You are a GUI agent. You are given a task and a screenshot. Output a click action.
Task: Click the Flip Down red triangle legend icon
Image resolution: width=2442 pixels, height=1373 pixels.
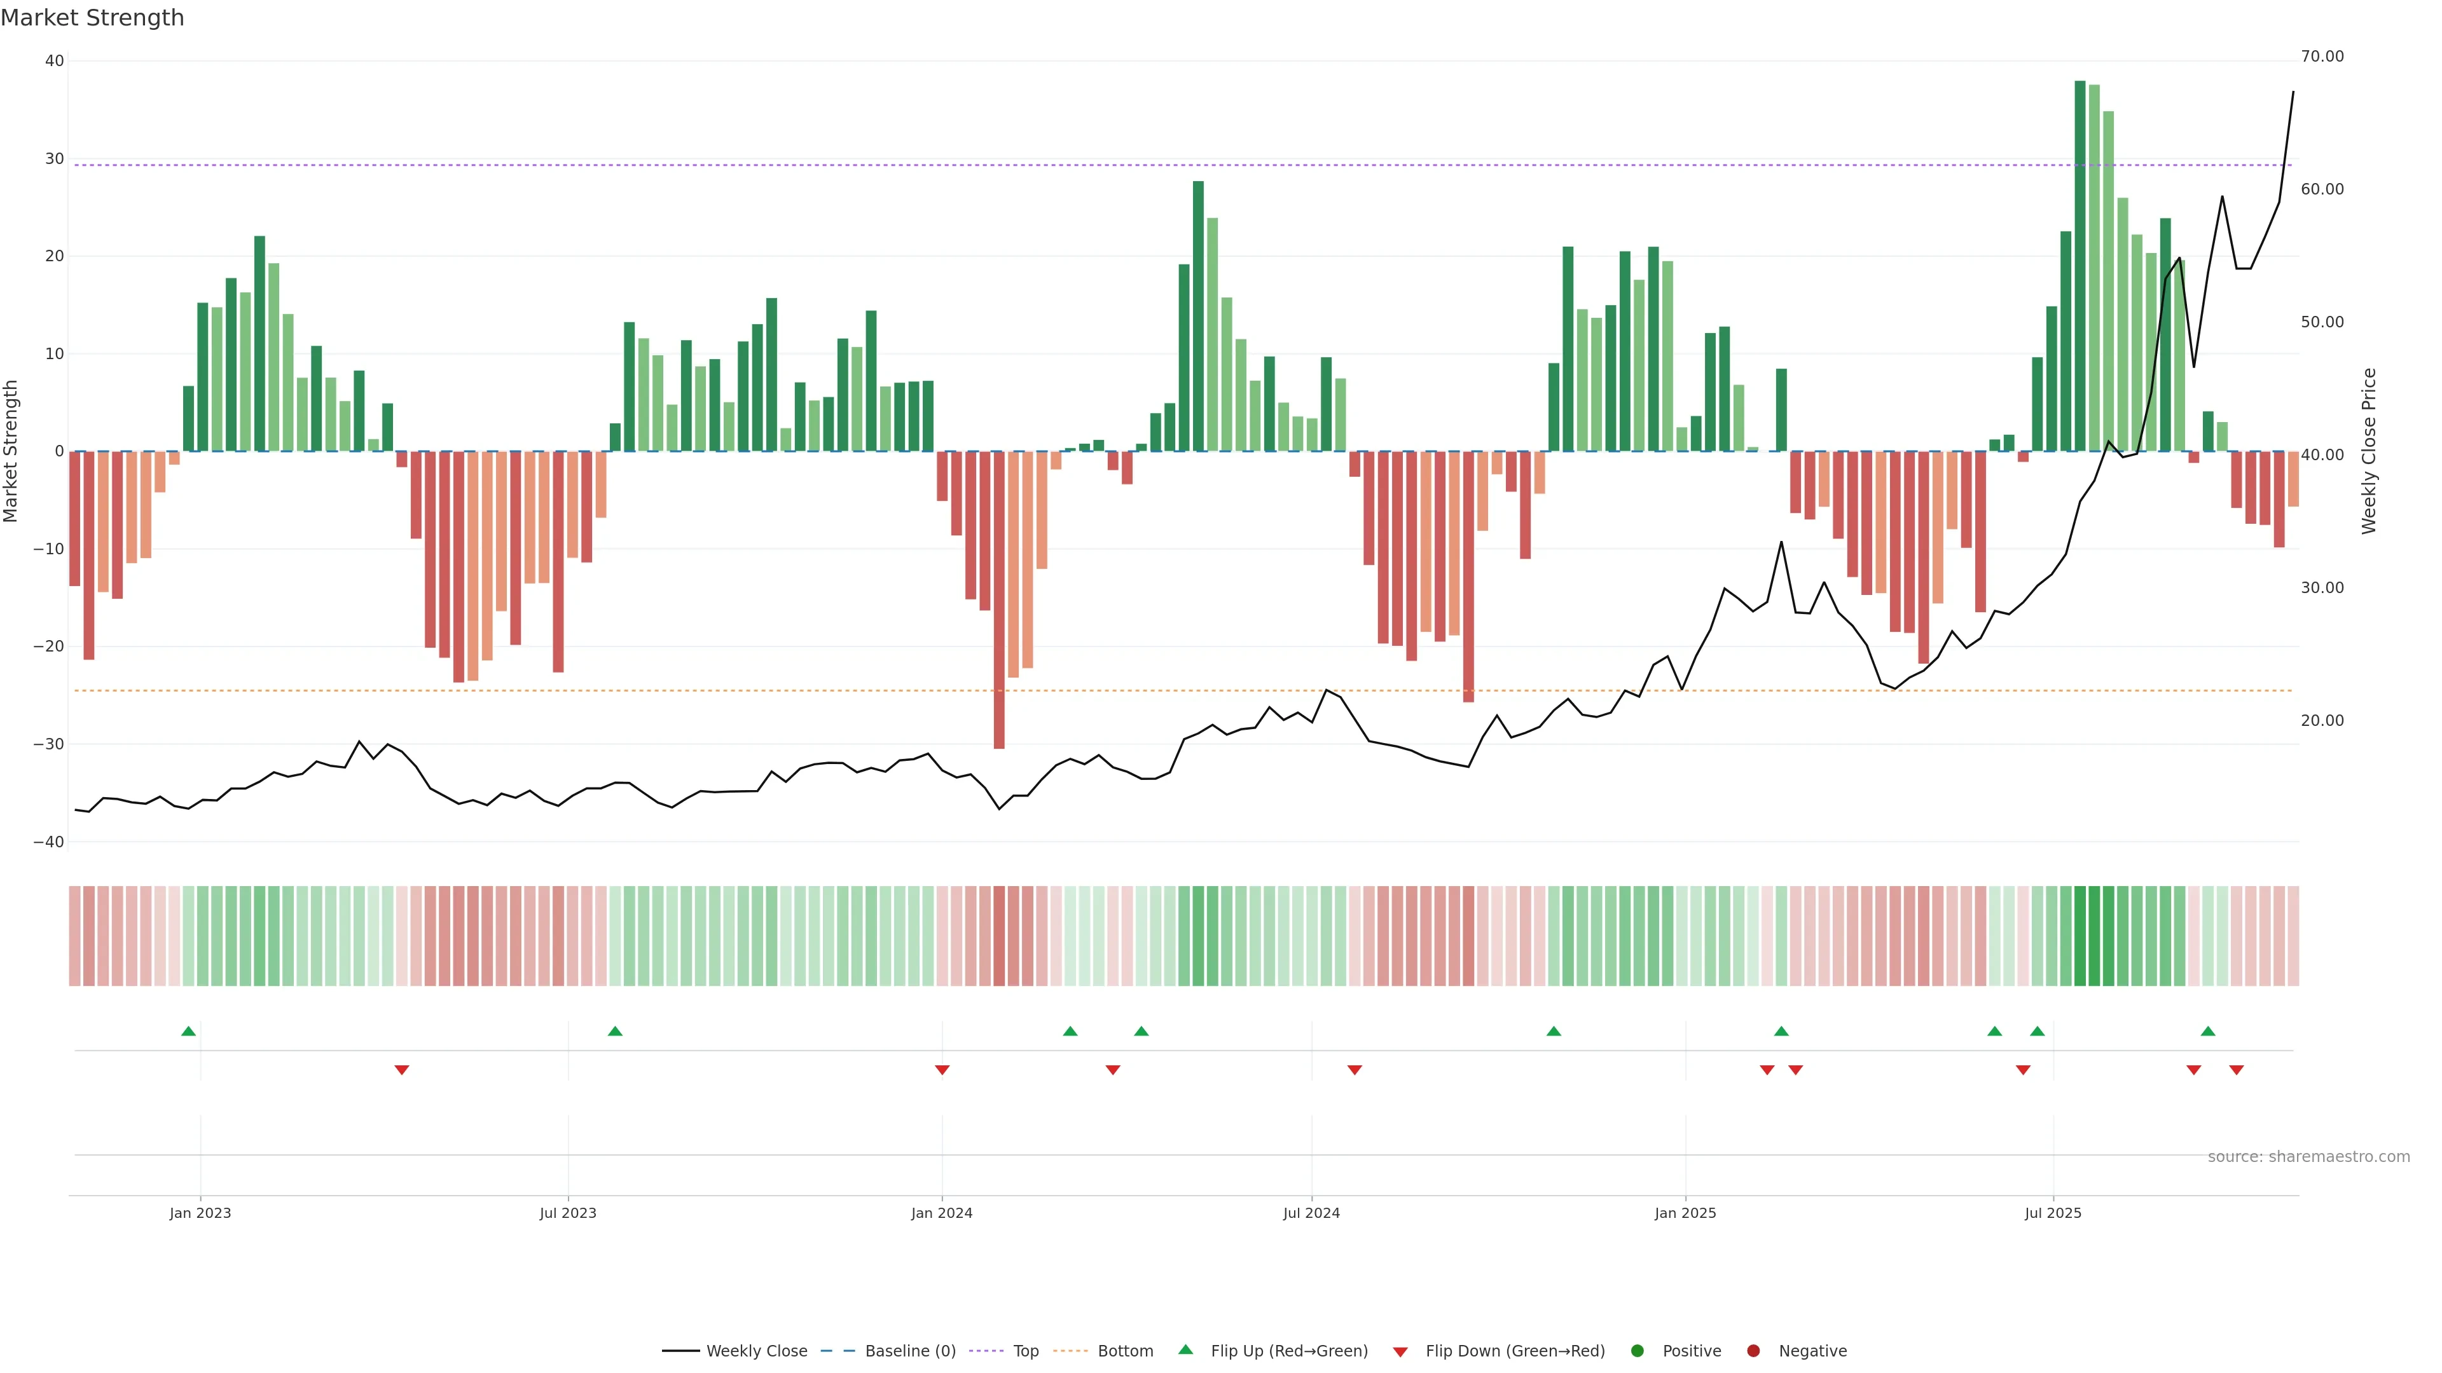(1400, 1352)
